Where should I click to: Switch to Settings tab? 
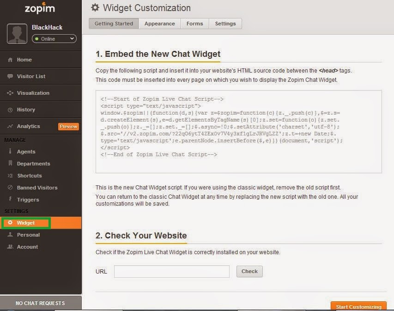coord(225,24)
